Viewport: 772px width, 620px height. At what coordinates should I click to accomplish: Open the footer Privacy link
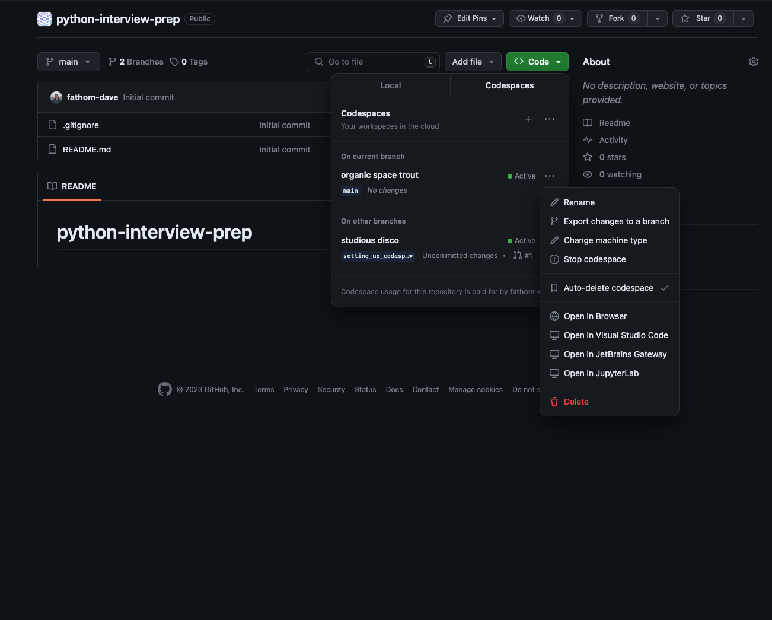[296, 390]
